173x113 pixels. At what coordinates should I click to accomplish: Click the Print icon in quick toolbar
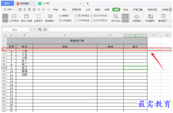tap(30, 10)
